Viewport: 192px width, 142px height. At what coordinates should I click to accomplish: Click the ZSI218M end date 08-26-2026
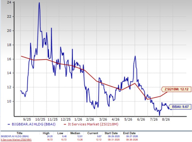[132, 140]
